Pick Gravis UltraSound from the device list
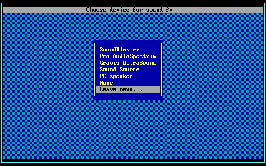The height and width of the screenshot is (166, 266). 128,63
